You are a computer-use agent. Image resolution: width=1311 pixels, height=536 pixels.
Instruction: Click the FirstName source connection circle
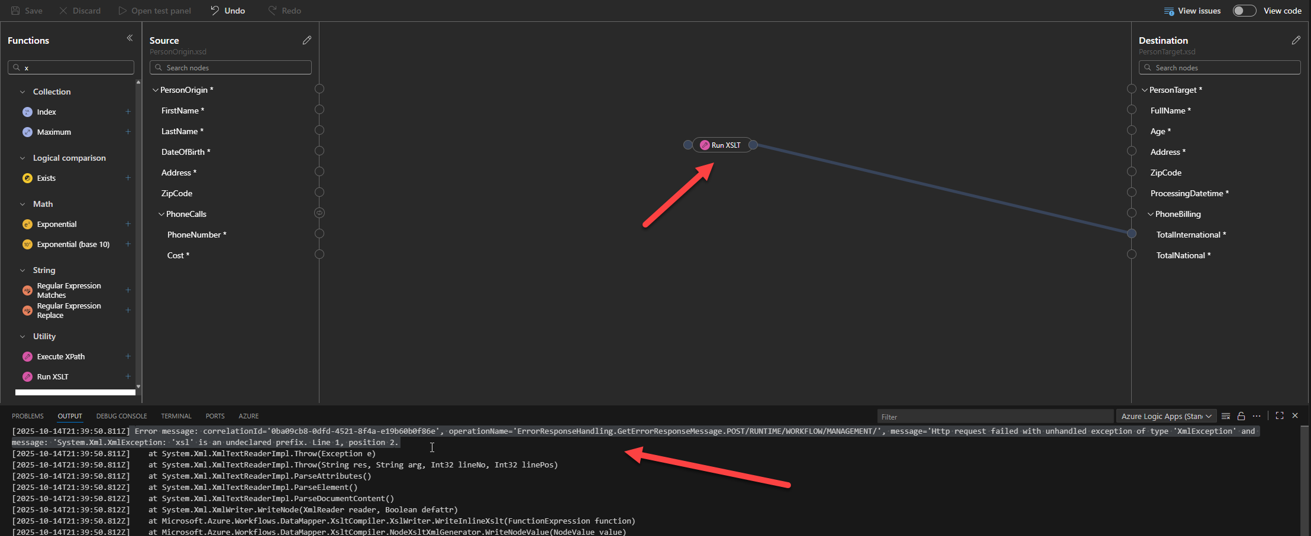click(x=319, y=110)
